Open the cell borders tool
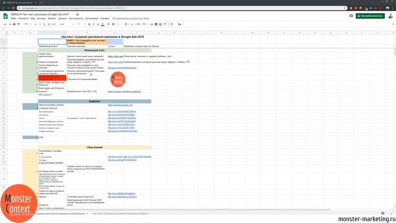The width and height of the screenshot is (396, 223). [x=113, y=24]
